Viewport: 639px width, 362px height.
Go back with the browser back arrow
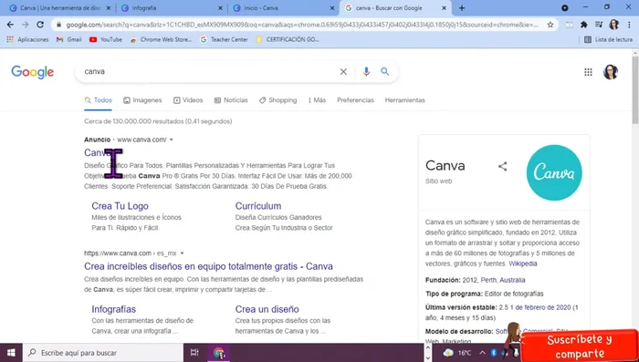coord(10,25)
